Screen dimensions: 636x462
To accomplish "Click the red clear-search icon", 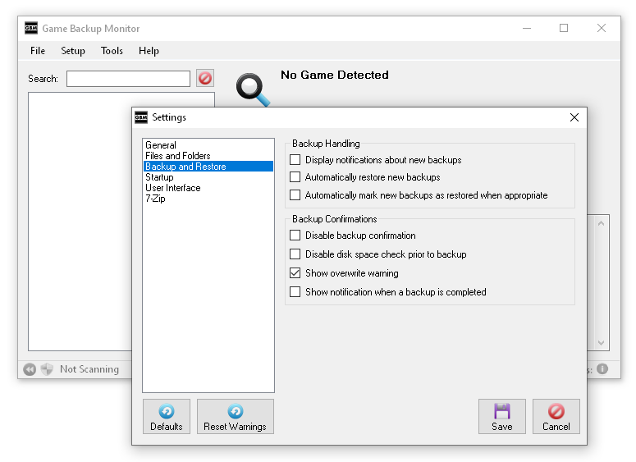I will coord(205,78).
